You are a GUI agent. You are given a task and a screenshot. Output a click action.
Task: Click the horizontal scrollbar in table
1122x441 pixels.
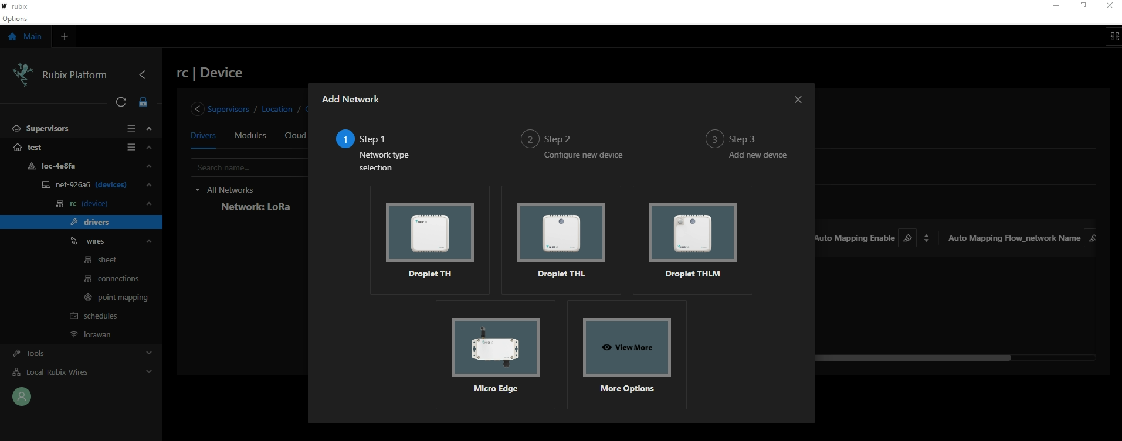[913, 357]
